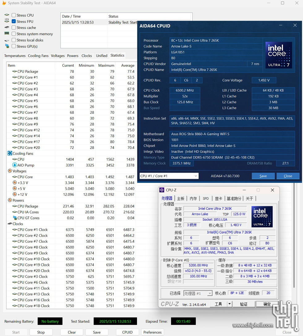Open the Preferences button
Screen dimensions: 303x336
coord(152,332)
